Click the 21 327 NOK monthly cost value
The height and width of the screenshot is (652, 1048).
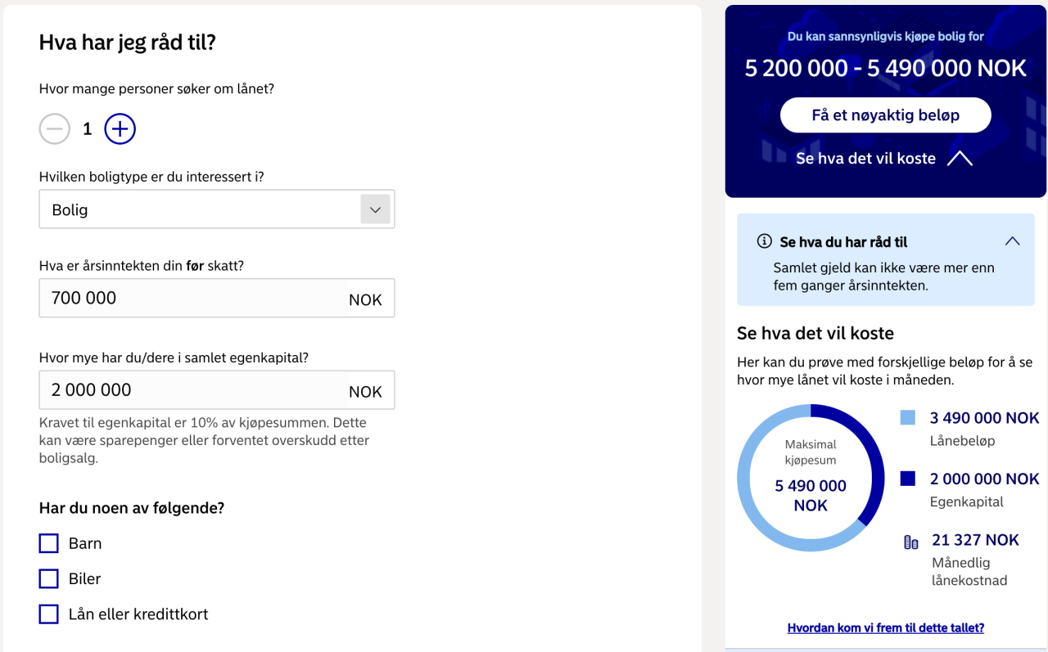975,540
